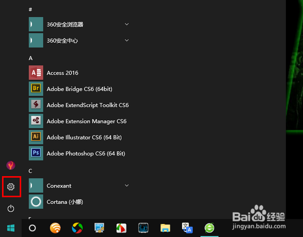303x237 pixels.
Task: Open Adobe ExtendScript Toolkit CS6 label
Action: click(x=88, y=105)
